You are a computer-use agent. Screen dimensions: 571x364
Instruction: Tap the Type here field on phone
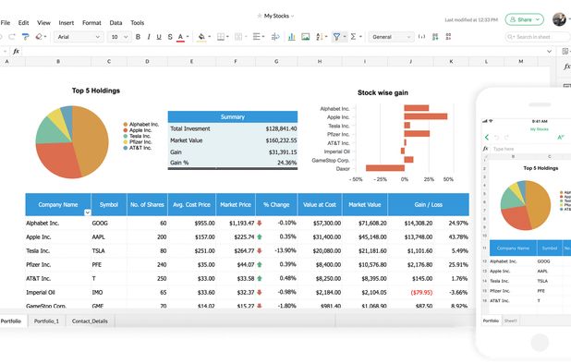tap(531, 149)
